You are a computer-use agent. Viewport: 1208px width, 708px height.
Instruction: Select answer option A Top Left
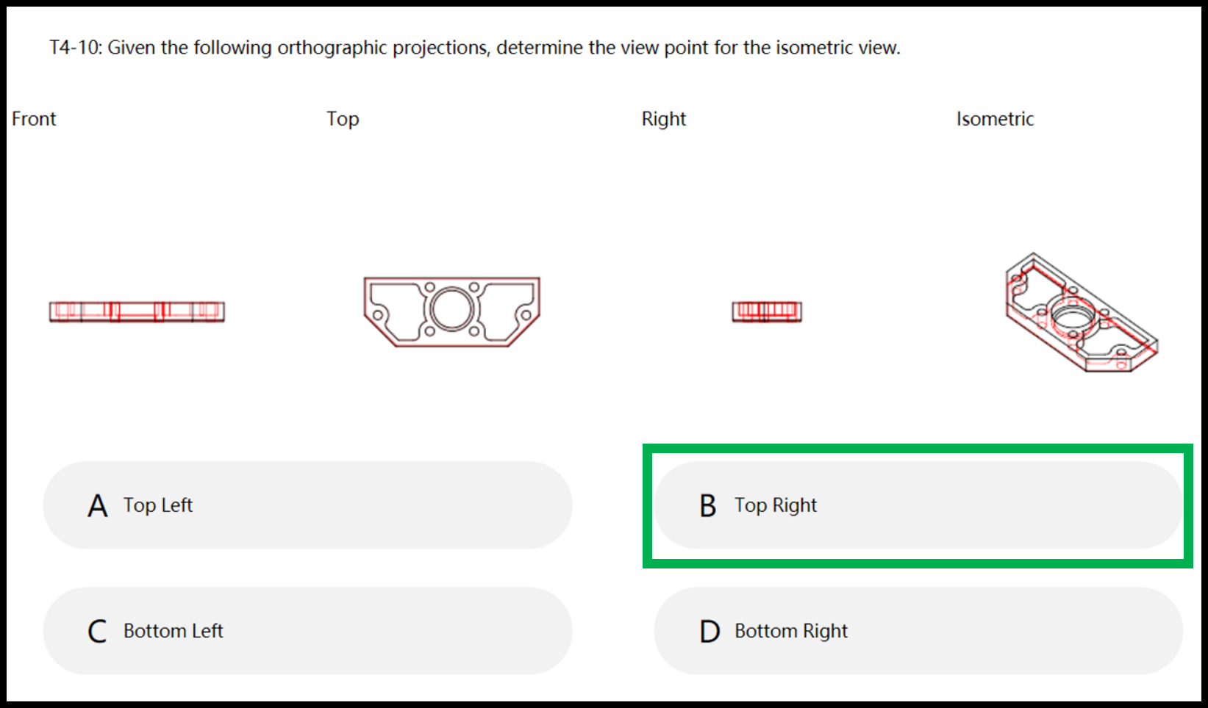tap(307, 505)
